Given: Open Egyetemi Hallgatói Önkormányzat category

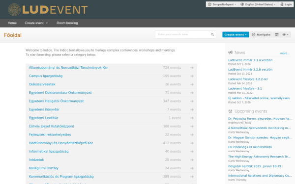Looking at the screenshot, I should coord(56,101).
